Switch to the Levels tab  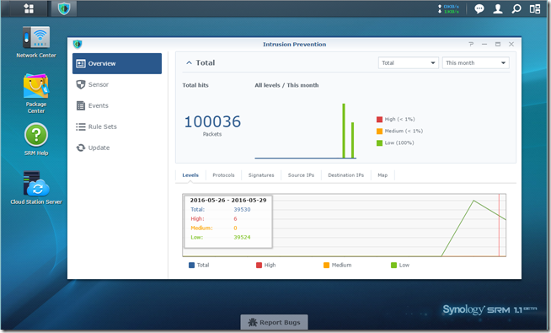coord(190,175)
